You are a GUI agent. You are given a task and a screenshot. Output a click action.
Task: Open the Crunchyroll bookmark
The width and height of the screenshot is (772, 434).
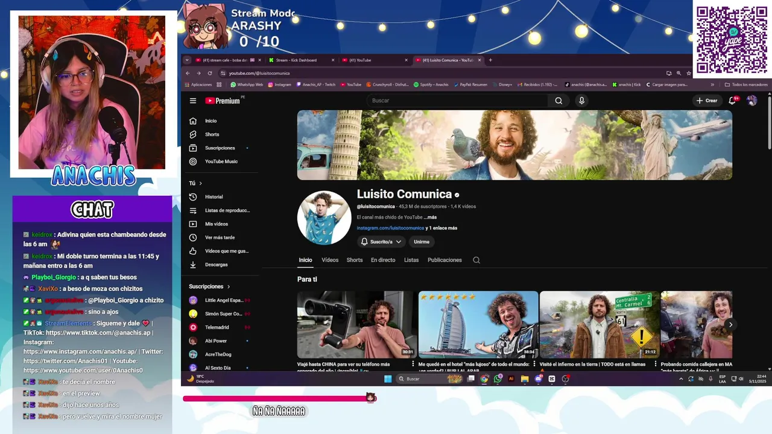[387, 85]
